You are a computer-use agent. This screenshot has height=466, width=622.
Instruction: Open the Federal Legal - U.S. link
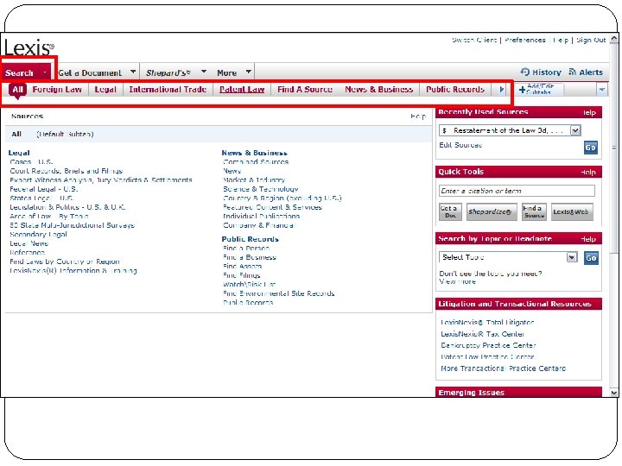[44, 189]
